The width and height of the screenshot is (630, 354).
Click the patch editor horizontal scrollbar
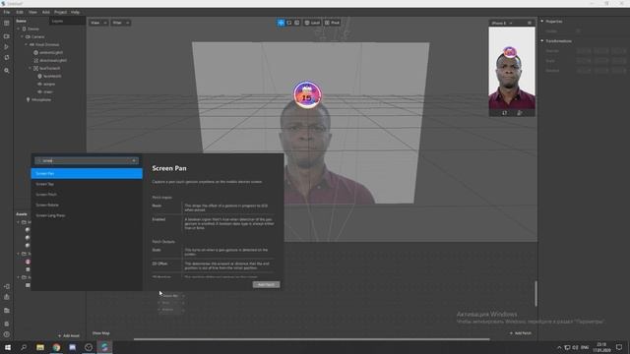point(311,339)
